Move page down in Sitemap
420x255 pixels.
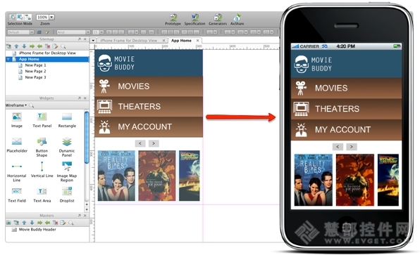25,46
